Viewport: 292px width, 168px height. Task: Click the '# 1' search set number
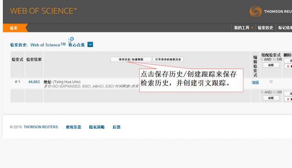[17, 82]
